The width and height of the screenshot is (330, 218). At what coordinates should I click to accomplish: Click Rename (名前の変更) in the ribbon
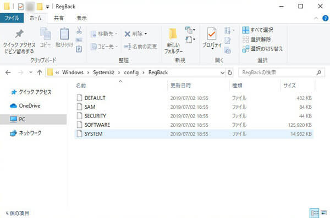(x=140, y=47)
